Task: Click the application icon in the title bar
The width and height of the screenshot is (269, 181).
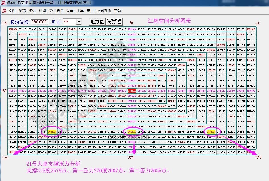Action: (x=3, y=3)
